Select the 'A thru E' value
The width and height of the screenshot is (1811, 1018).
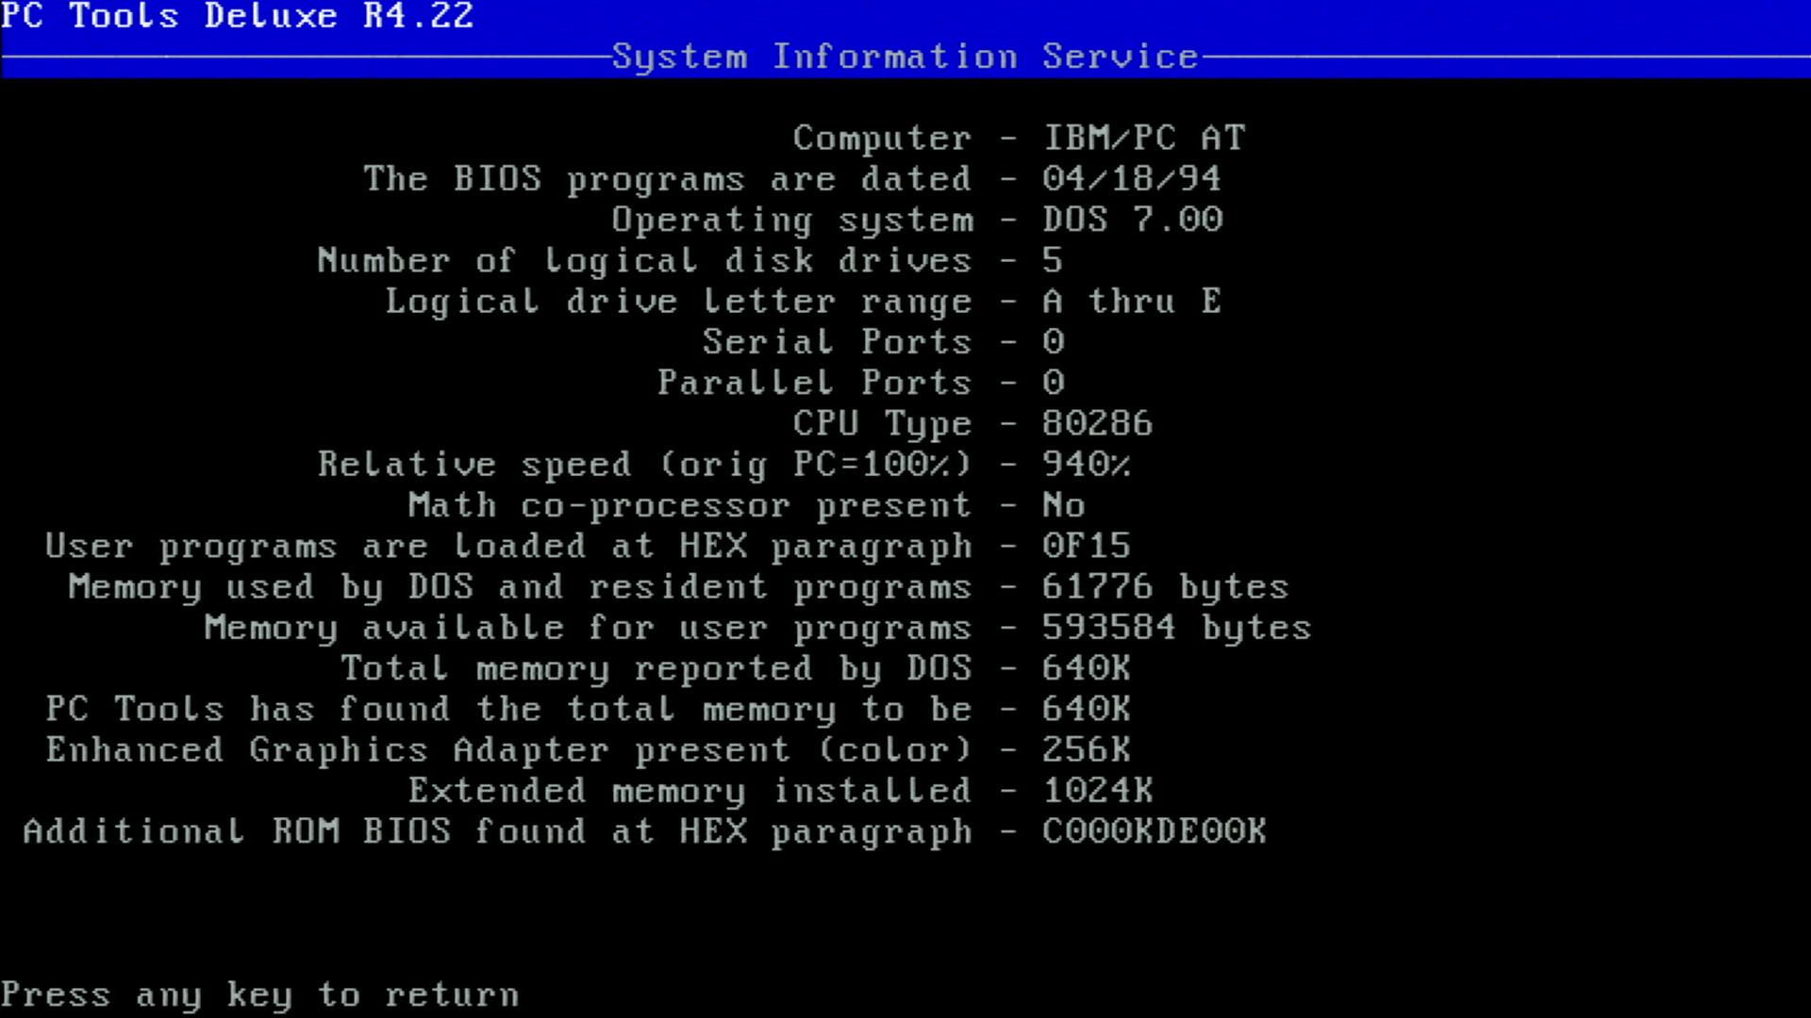click(1132, 302)
